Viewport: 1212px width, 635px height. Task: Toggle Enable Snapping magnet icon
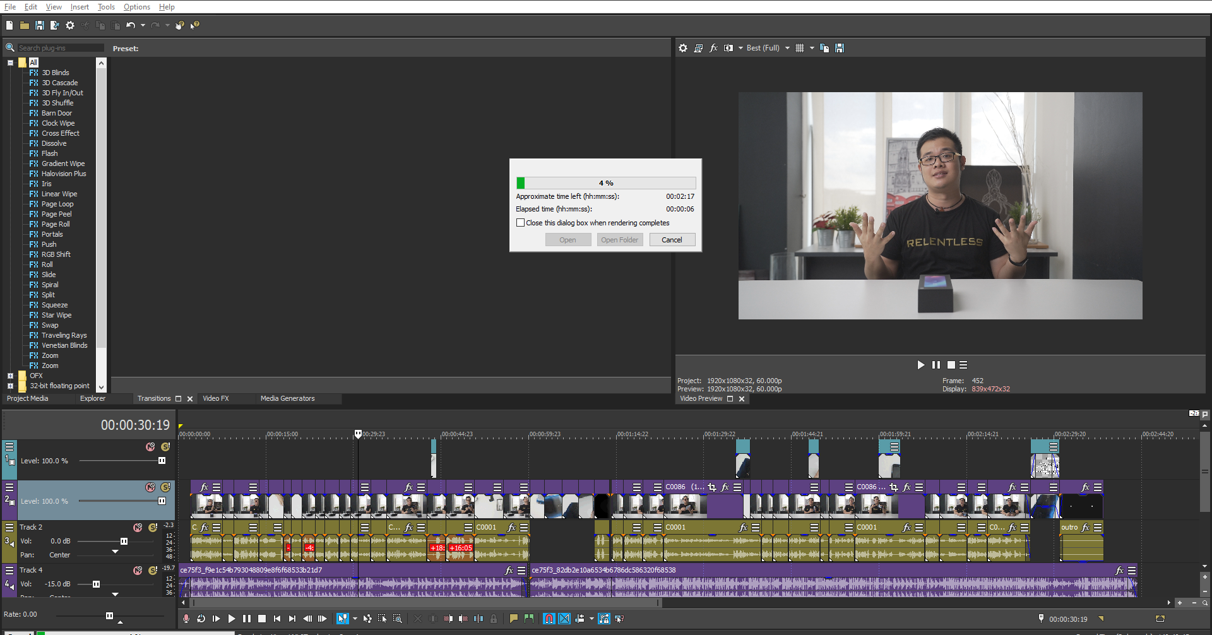[x=549, y=619]
